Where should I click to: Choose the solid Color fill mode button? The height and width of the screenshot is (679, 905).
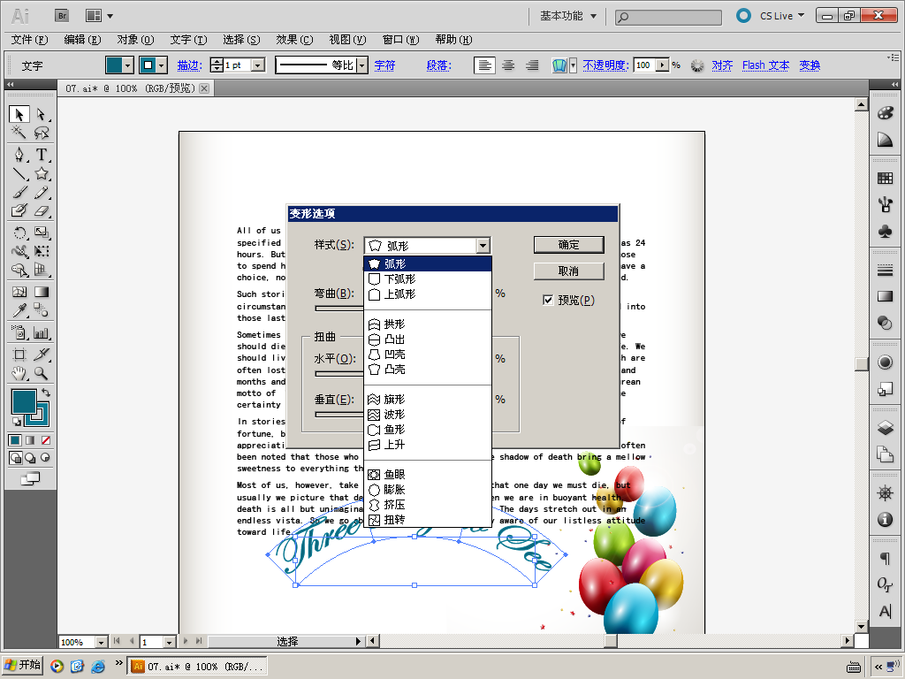[15, 440]
